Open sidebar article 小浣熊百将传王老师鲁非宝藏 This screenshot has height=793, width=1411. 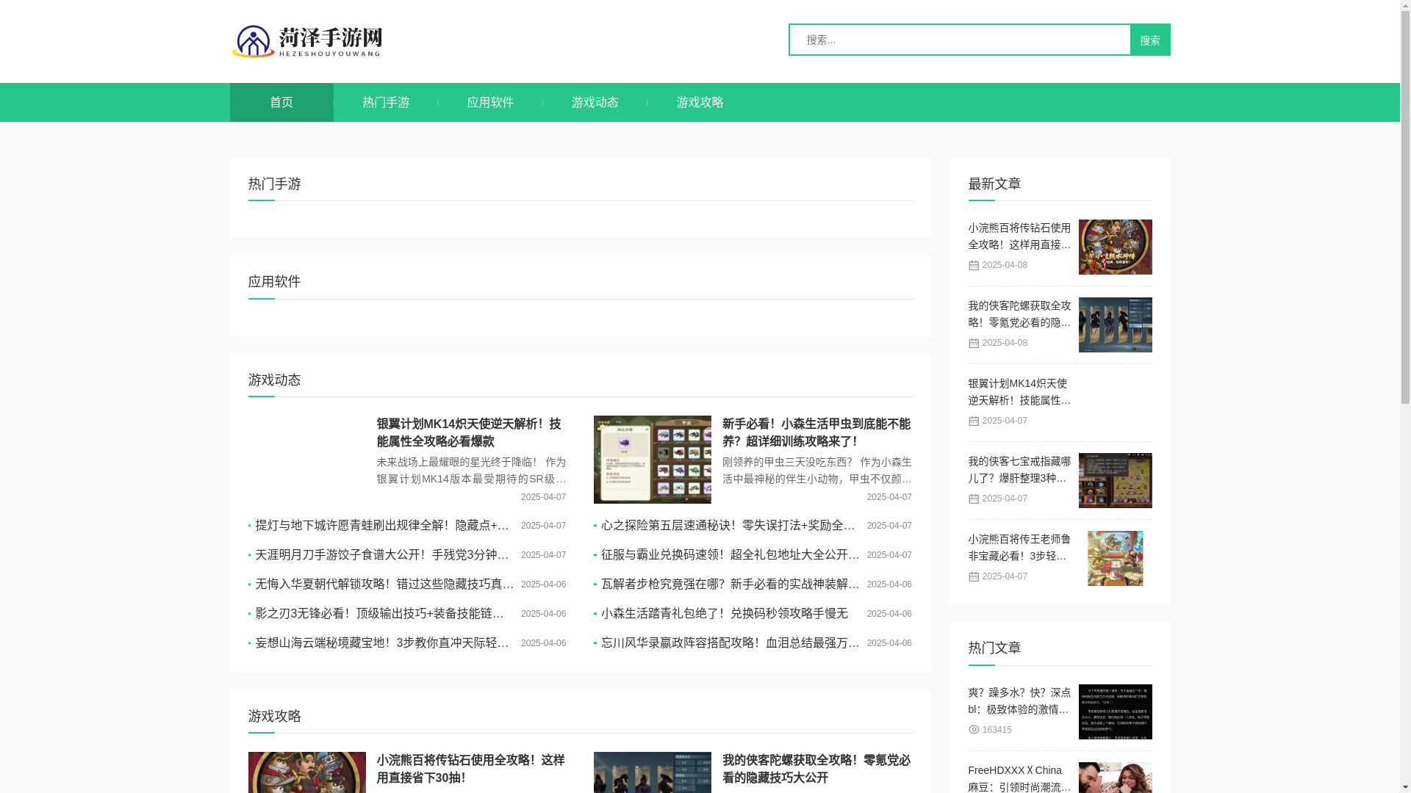(1019, 547)
